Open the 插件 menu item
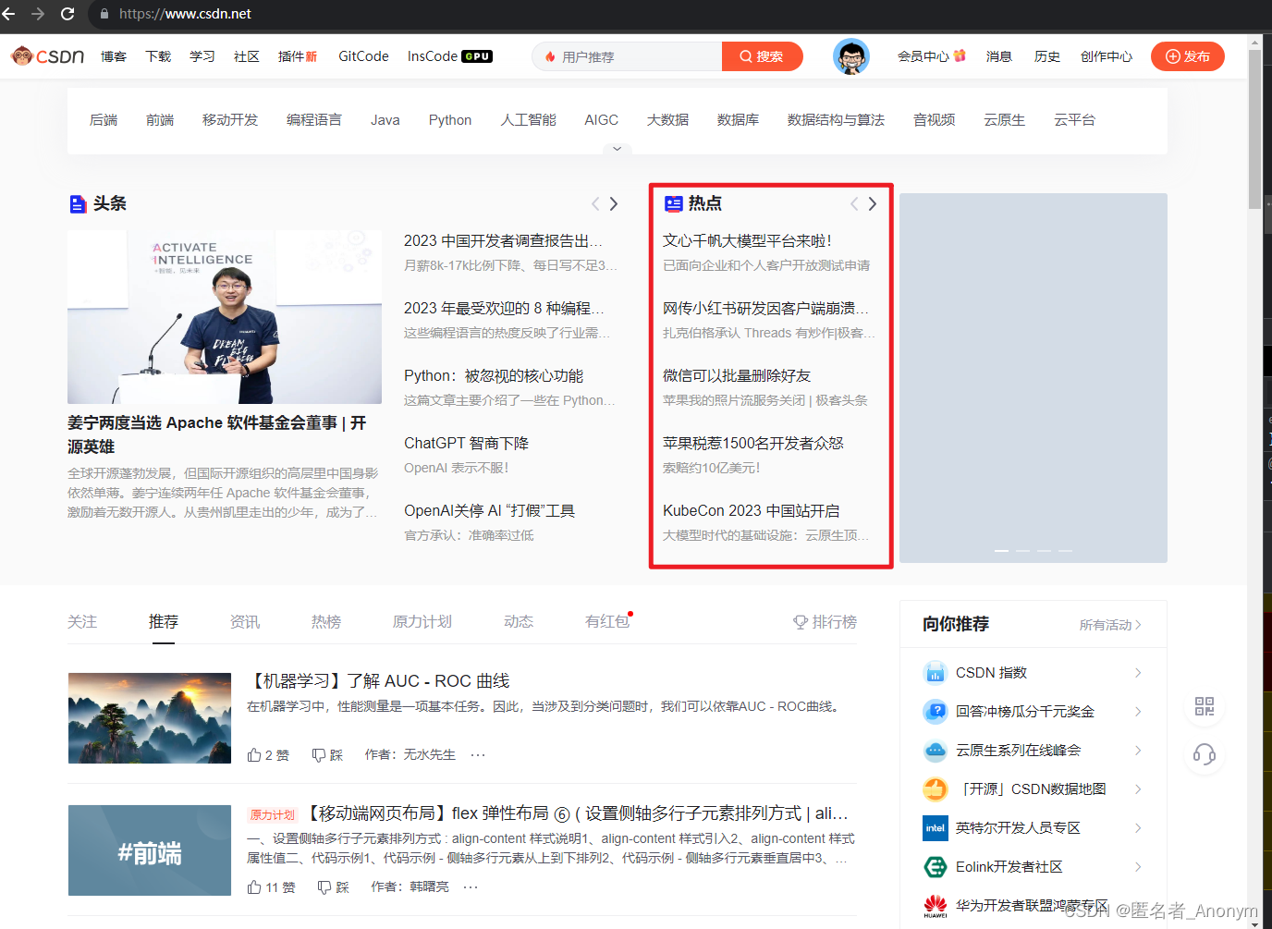Screen dimensions: 1272x929 (x=298, y=56)
